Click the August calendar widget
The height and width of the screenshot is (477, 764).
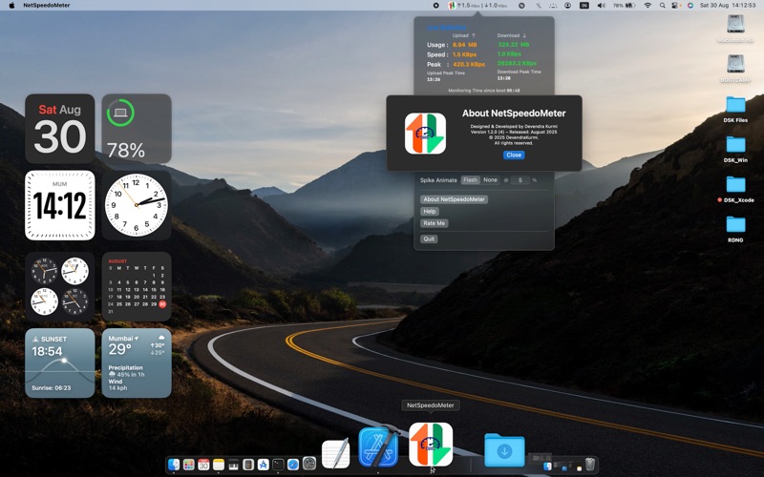tap(137, 286)
